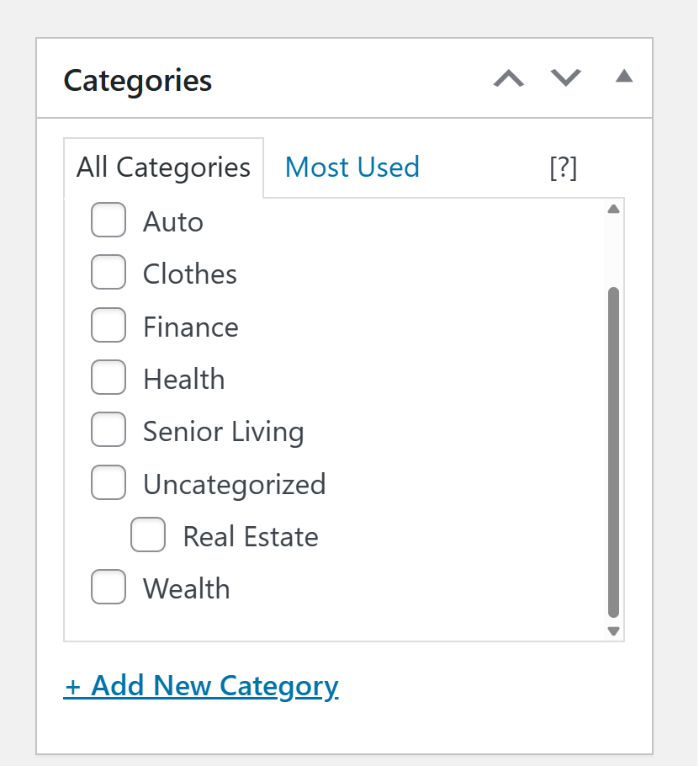Viewport: 699px width, 766px height.
Task: Click the category list scrollbar thumb
Action: pos(613,453)
